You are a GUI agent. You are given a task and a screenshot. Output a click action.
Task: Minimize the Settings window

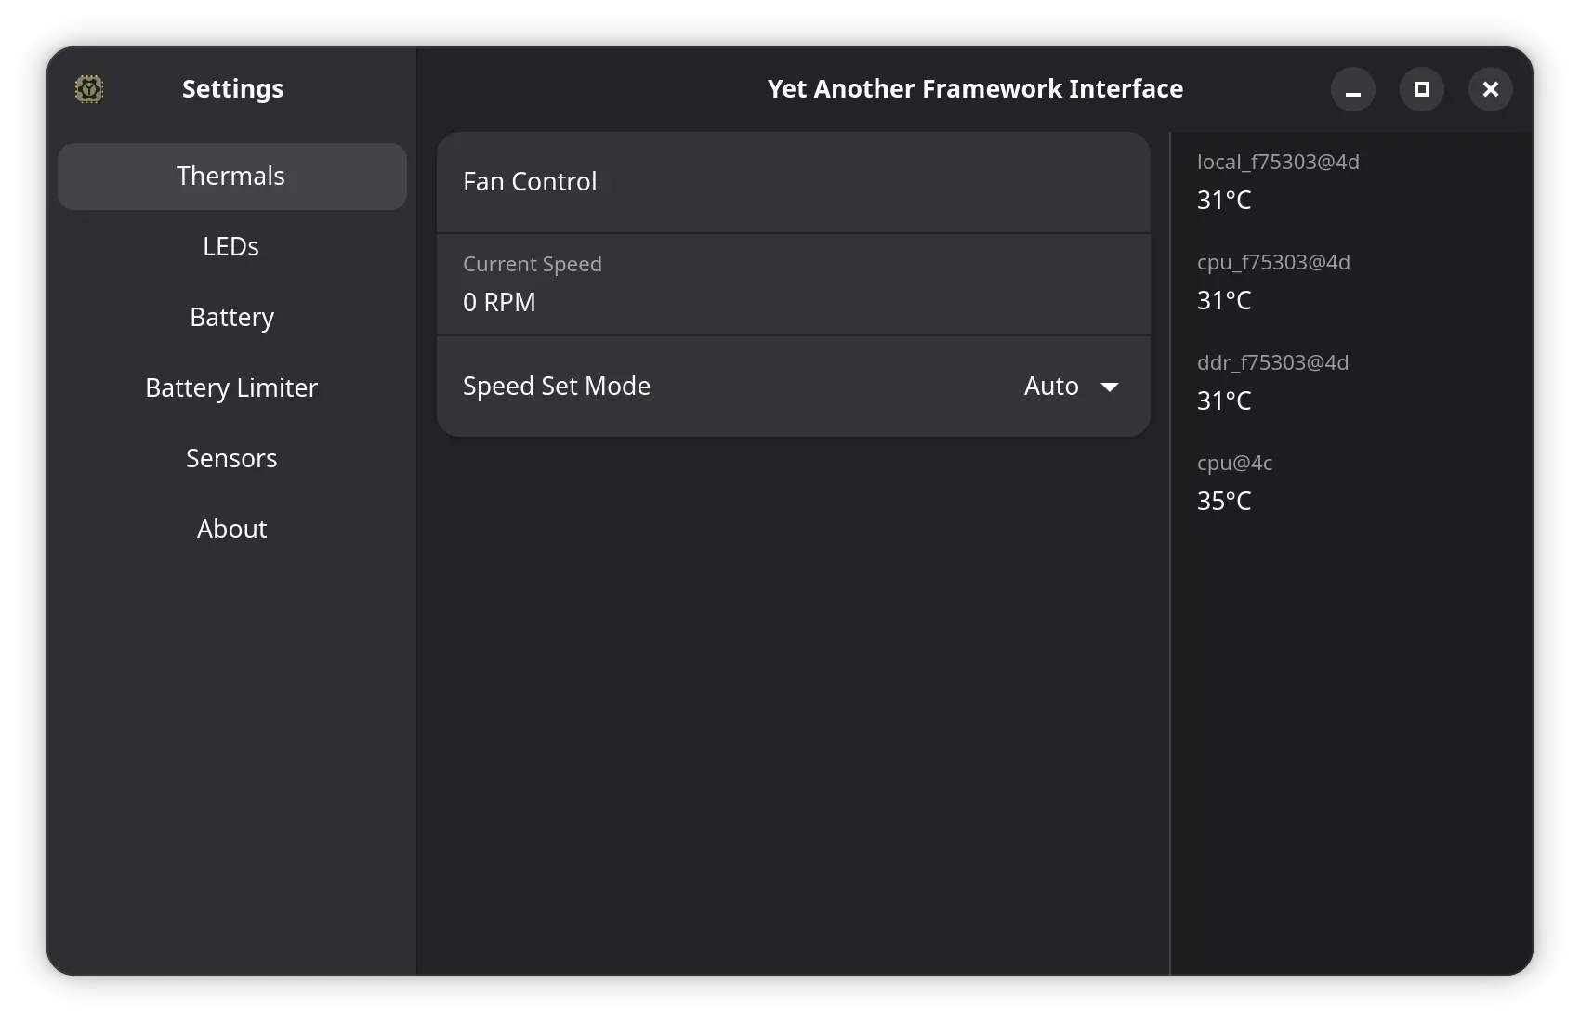pyautogui.click(x=1353, y=89)
